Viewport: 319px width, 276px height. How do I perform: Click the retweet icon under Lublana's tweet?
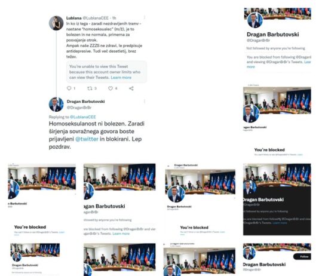(x=90, y=88)
